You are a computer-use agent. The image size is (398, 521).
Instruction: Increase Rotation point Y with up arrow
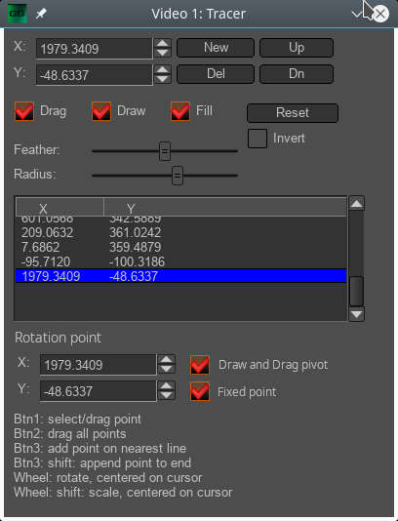[x=166, y=386]
